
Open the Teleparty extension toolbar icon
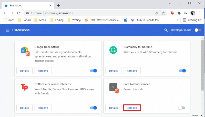click(172, 13)
